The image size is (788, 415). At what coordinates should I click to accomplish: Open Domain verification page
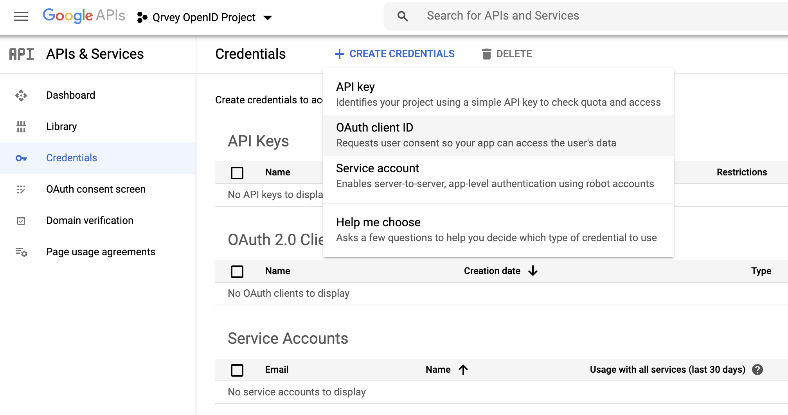pyautogui.click(x=98, y=220)
